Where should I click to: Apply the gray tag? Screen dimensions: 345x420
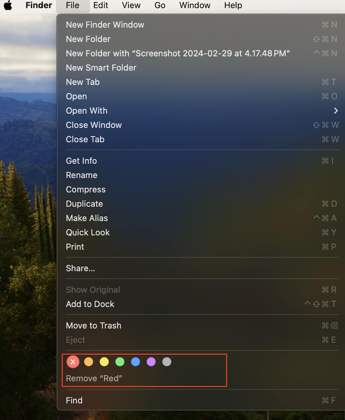(x=167, y=362)
